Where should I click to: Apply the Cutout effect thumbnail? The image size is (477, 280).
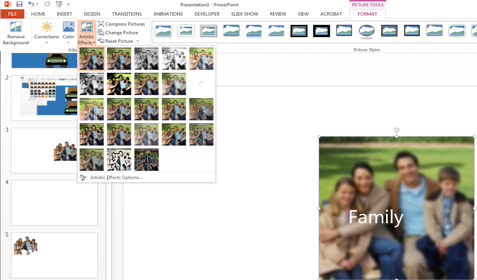[92, 160]
